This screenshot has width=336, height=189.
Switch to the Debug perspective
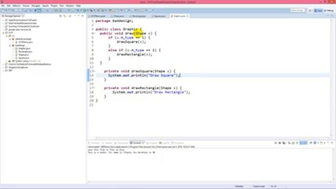[x=329, y=10]
